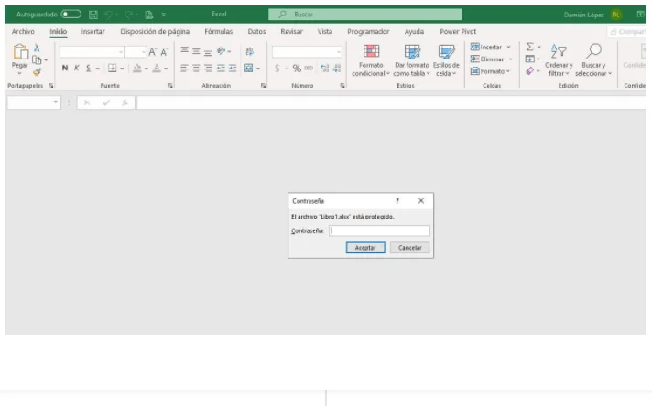The image size is (652, 406).
Task: Open the Fórmulas ribbon tab
Action: coord(217,31)
